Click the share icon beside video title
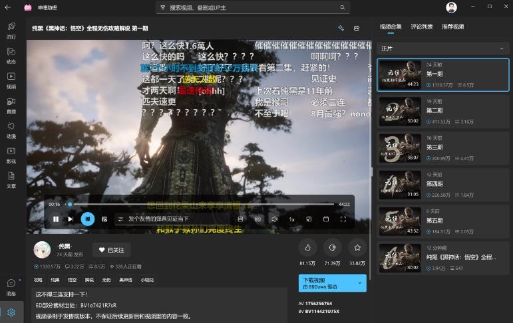 (x=357, y=28)
